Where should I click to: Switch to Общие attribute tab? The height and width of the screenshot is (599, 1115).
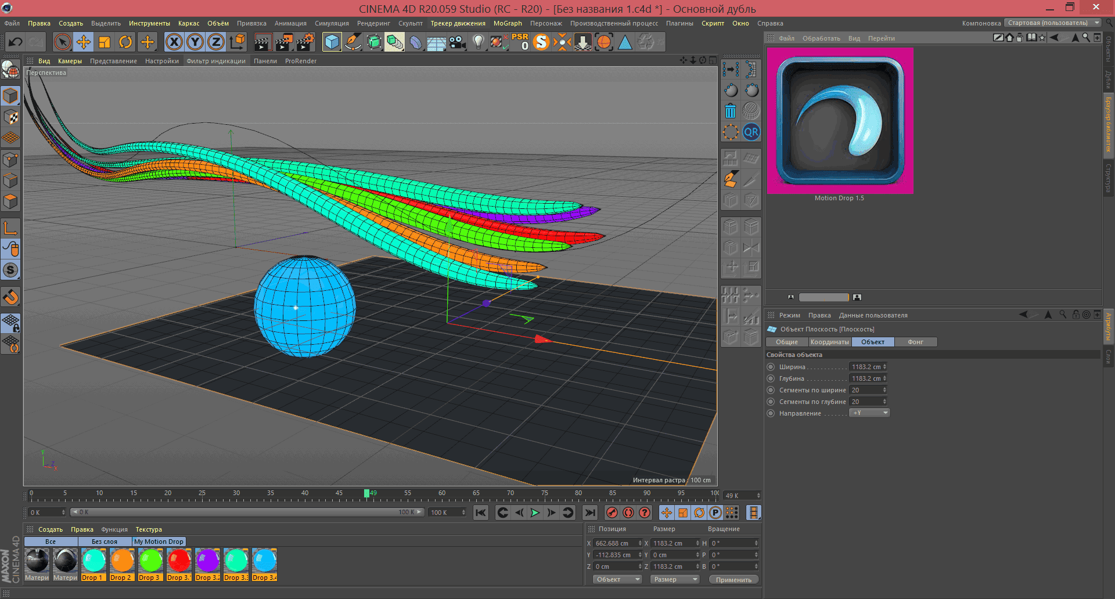click(x=787, y=342)
